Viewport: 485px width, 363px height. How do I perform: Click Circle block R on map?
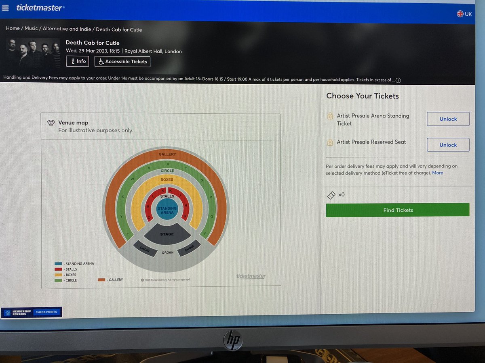coord(211,197)
